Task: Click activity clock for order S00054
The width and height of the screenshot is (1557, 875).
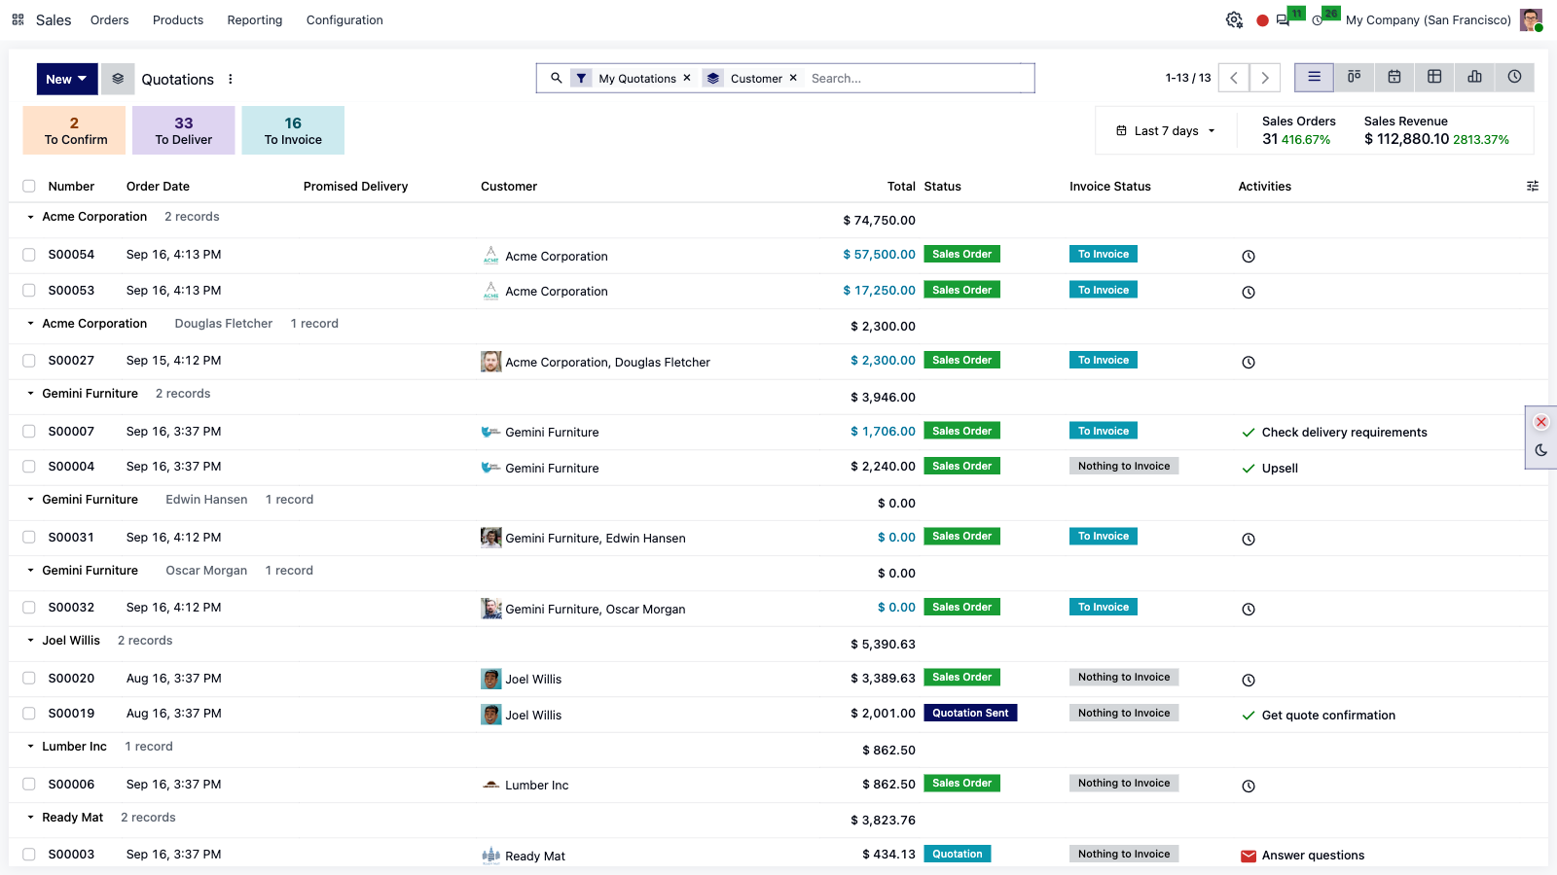Action: click(1249, 257)
